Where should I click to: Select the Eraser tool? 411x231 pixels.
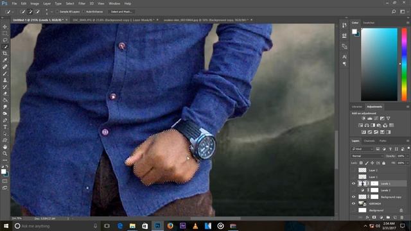click(x=4, y=94)
